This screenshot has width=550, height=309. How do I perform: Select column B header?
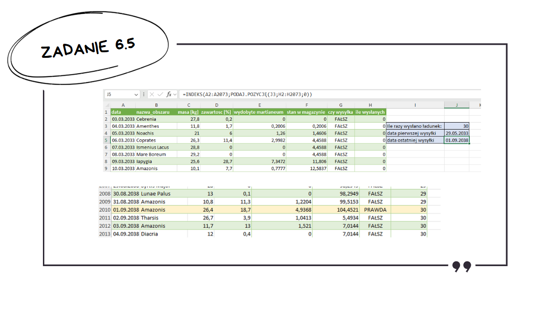(156, 105)
